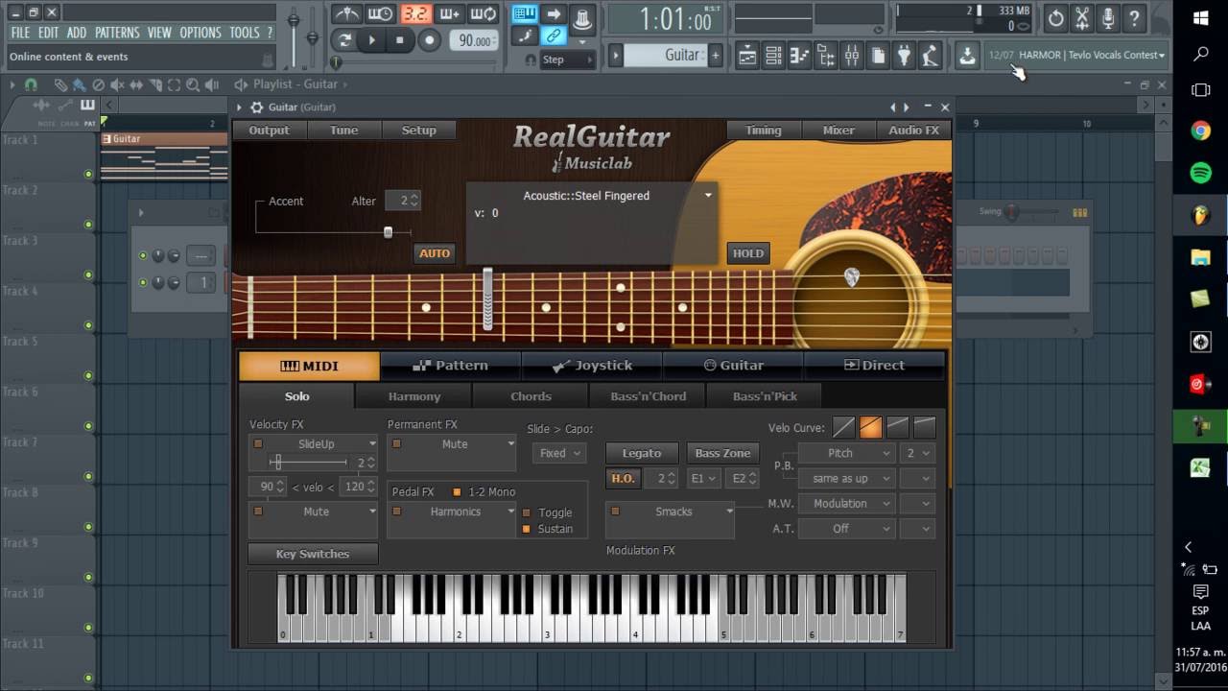Toggle the HOLD button
The width and height of the screenshot is (1228, 691).
pos(748,253)
